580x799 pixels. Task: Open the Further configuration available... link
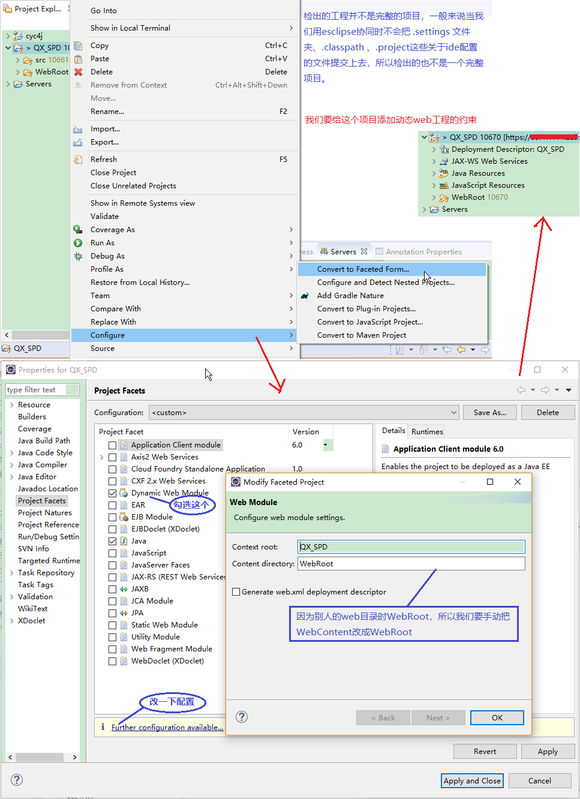(167, 728)
